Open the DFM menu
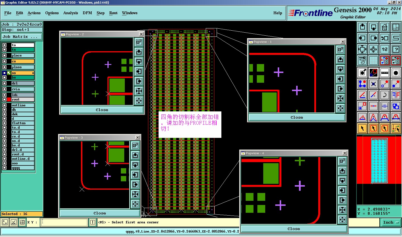The height and width of the screenshot is (237, 402). (87, 13)
